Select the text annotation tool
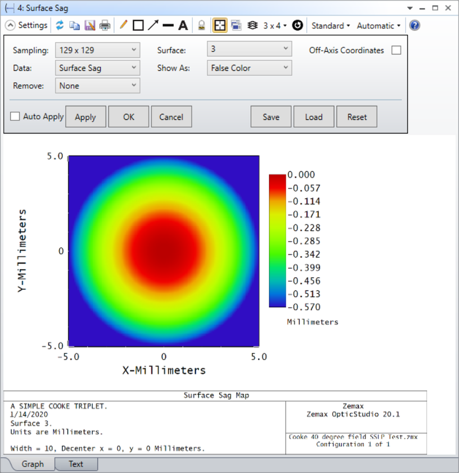Image resolution: width=459 pixels, height=473 pixels. 182,25
